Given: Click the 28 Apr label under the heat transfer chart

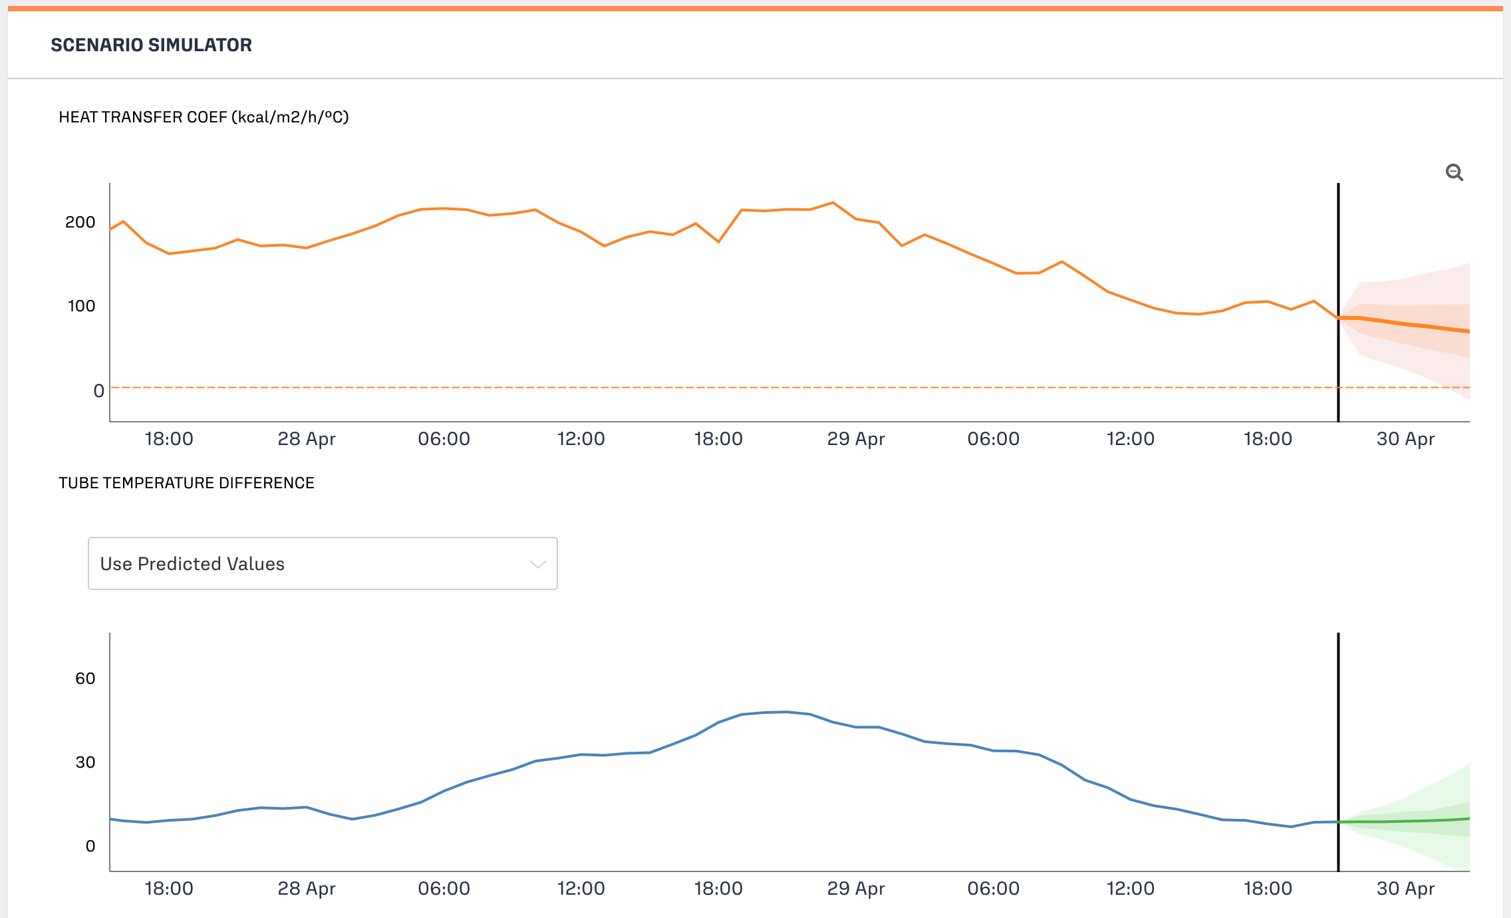Looking at the screenshot, I should pyautogui.click(x=306, y=439).
